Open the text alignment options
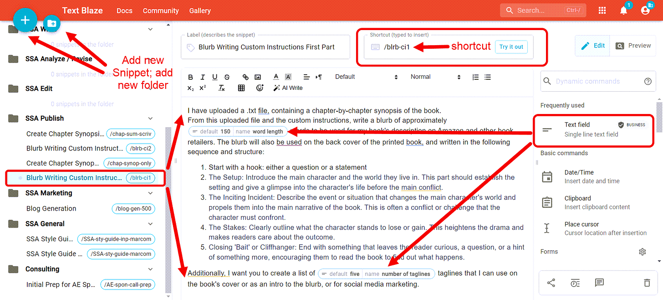 pyautogui.click(x=306, y=77)
